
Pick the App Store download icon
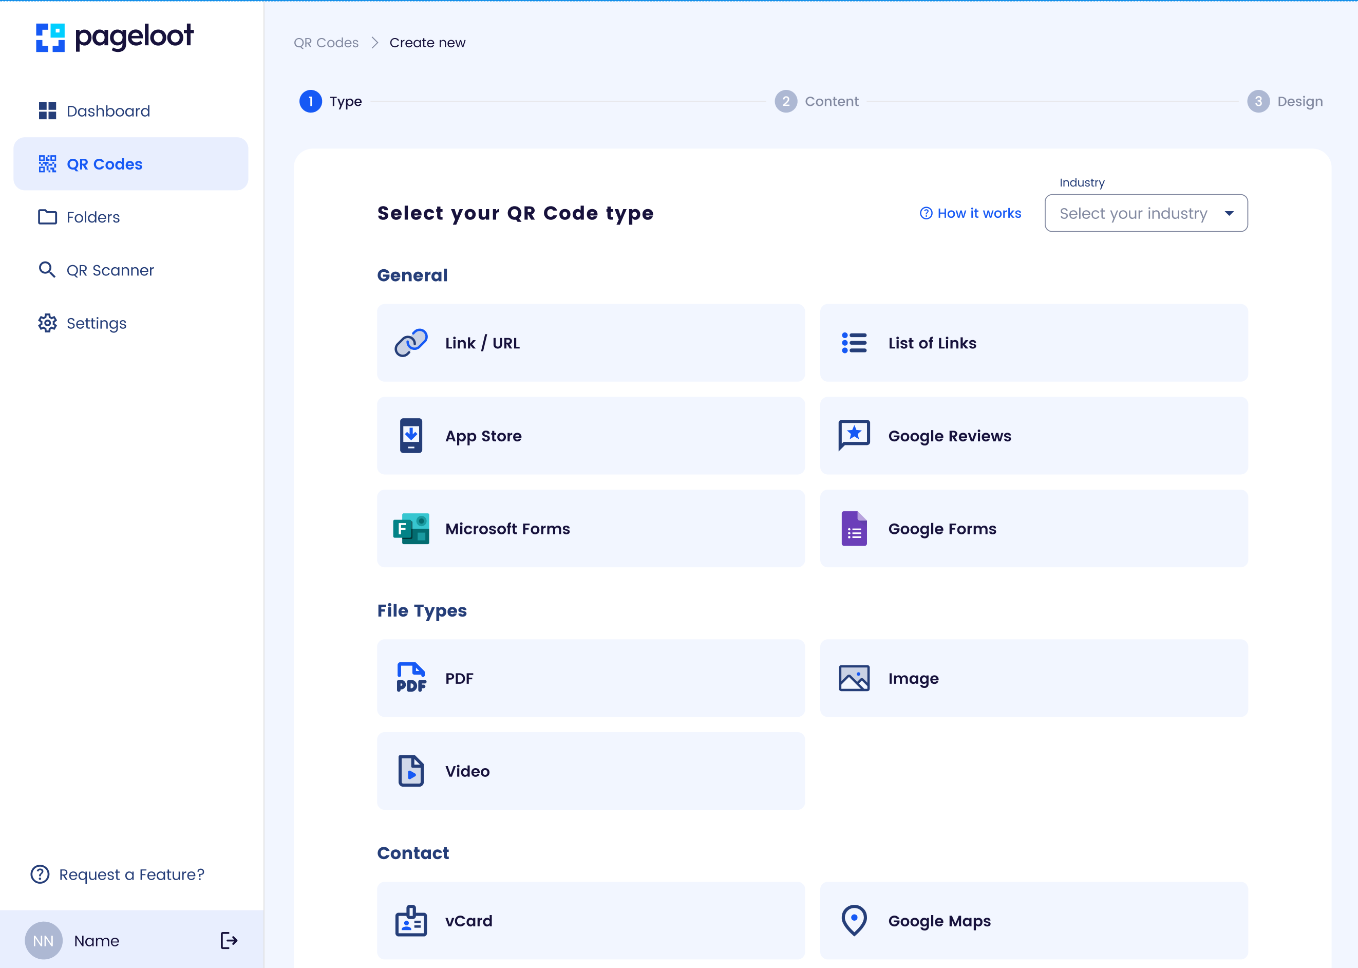coord(411,436)
